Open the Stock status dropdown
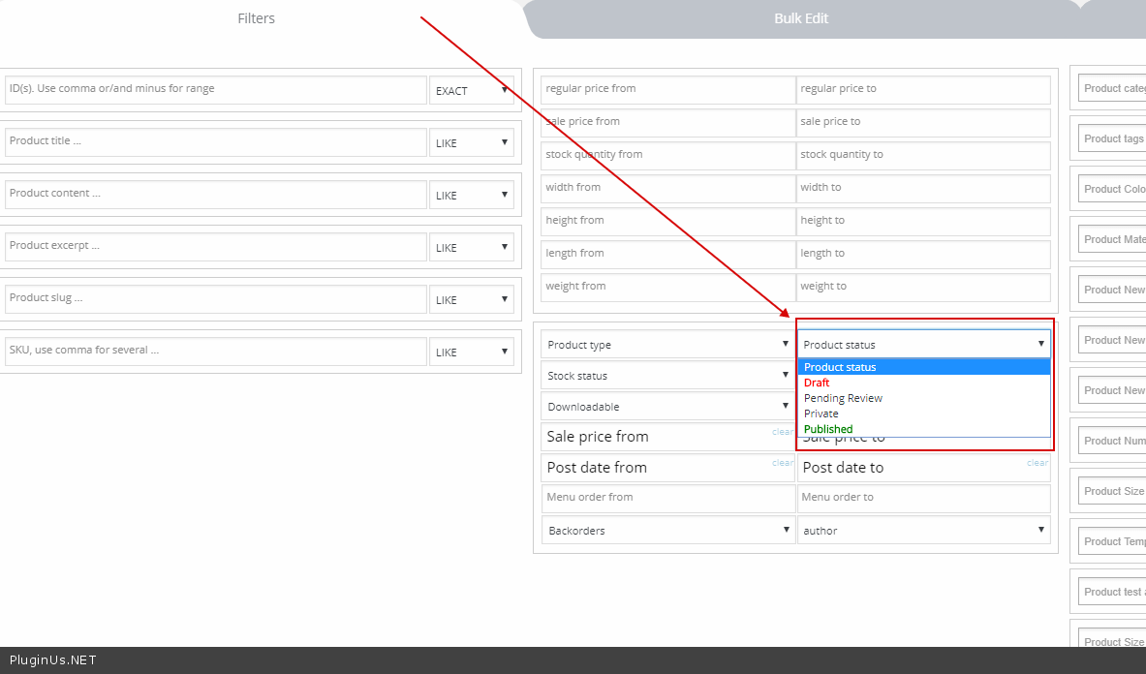 pyautogui.click(x=667, y=376)
